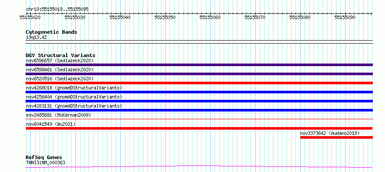Image resolution: width=385 pixels, height=172 pixels.
Task: Select the nsv6520516 red variant bar
Action: (x=199, y=83)
